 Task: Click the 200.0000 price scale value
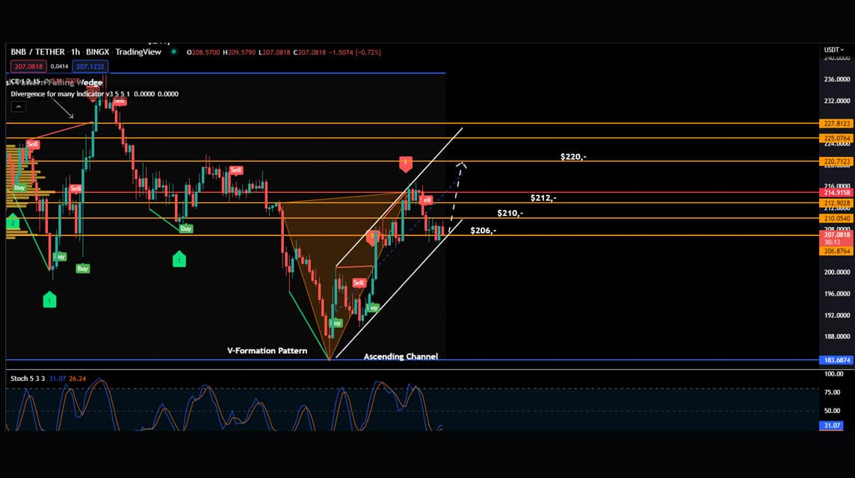point(836,272)
